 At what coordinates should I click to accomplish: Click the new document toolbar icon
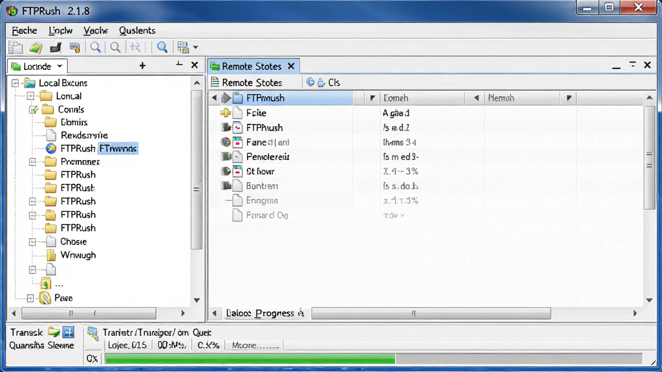tap(16, 47)
